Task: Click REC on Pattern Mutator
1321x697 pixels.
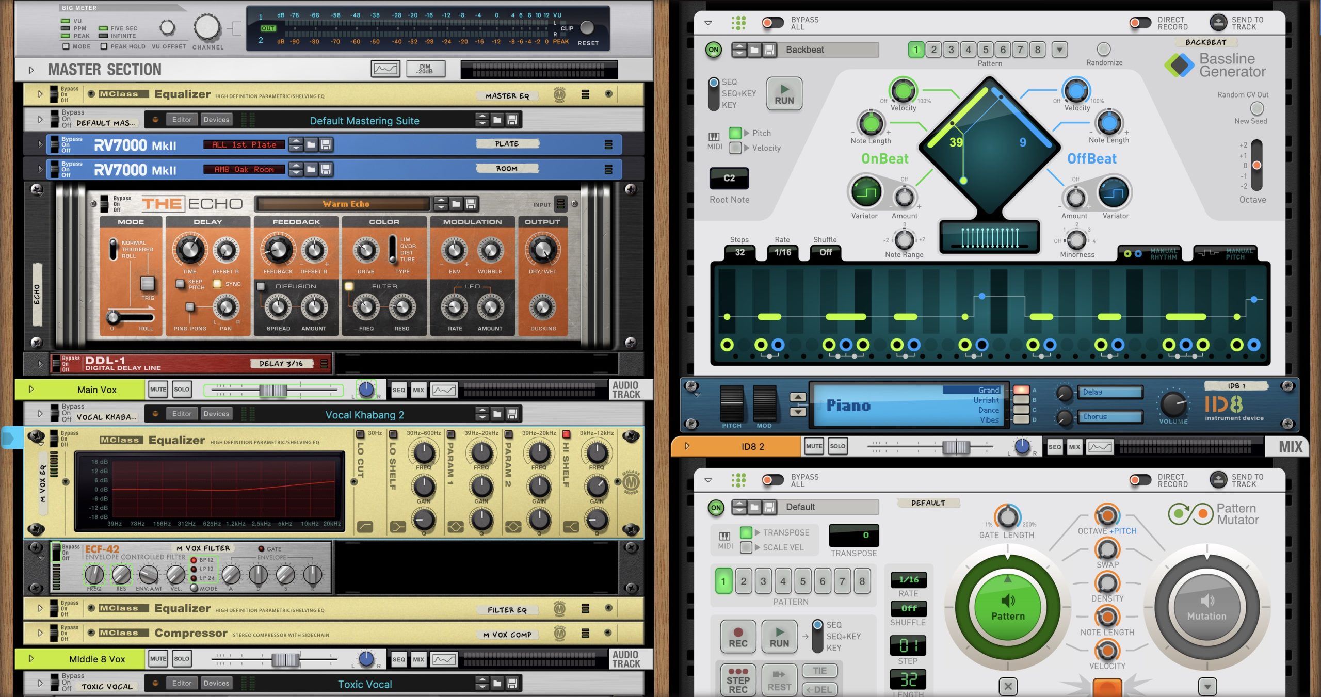Action: tap(738, 638)
